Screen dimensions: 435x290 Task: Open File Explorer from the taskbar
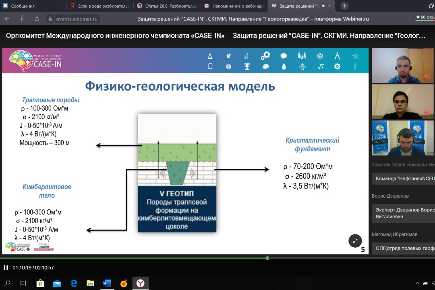91,283
